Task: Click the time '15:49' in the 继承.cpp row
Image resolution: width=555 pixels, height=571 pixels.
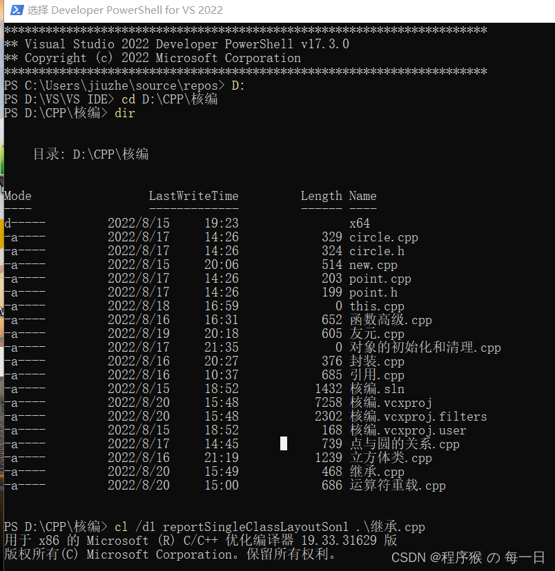Action: (221, 472)
